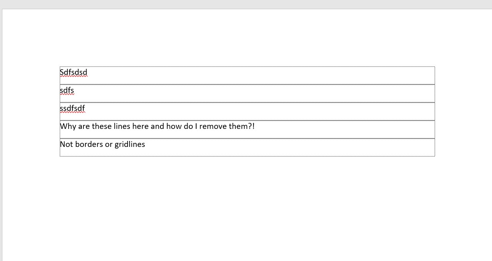This screenshot has width=492, height=261.
Task: Click empty space right of "Not borders or gridlines"
Action: pos(290,147)
